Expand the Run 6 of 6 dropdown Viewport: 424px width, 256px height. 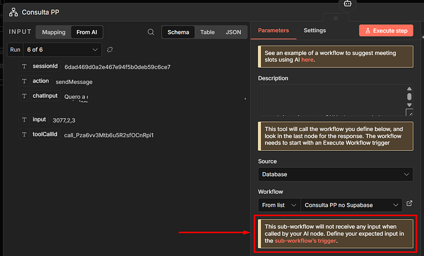pyautogui.click(x=62, y=49)
